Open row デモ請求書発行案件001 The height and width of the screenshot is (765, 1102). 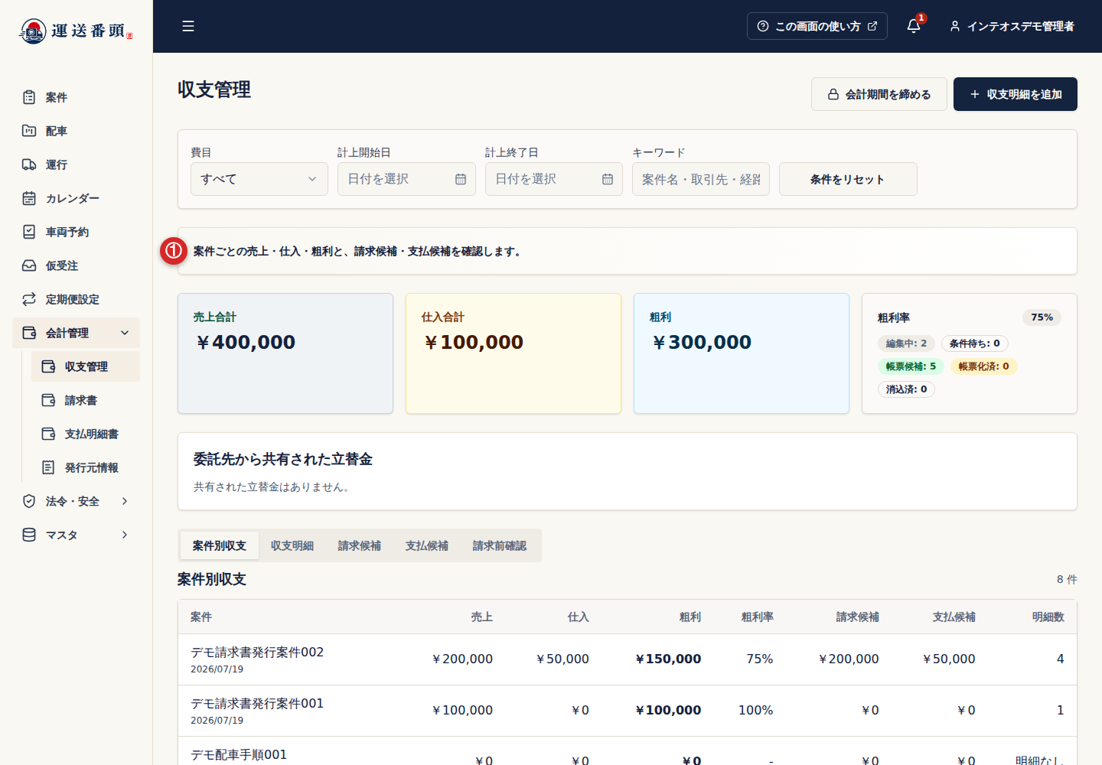[628, 711]
